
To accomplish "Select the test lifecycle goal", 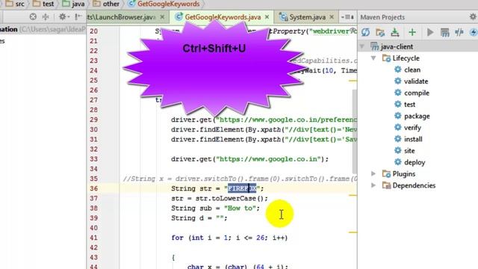I will 405,105.
